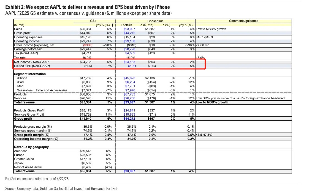The width and height of the screenshot is (315, 191).
Task: Click the Sales consensus value $93,997
Action: tap(129, 29)
